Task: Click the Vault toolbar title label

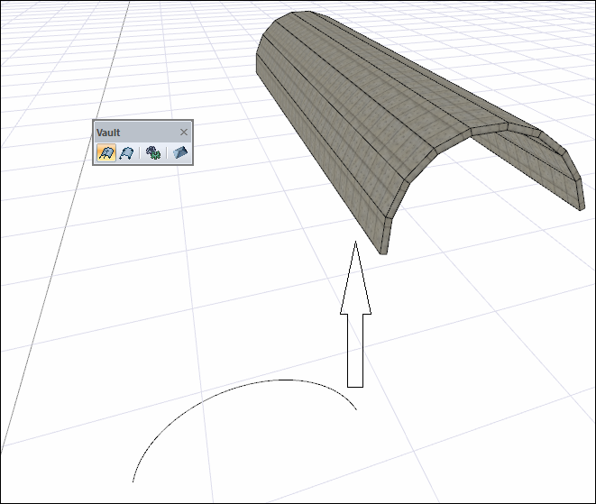Action: [109, 133]
